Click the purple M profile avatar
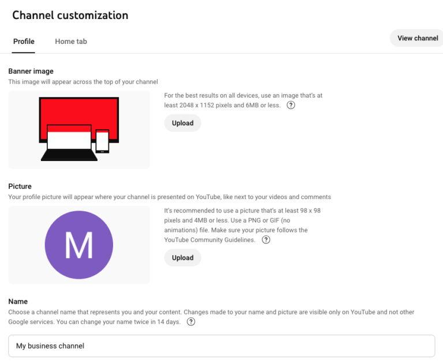 click(79, 245)
